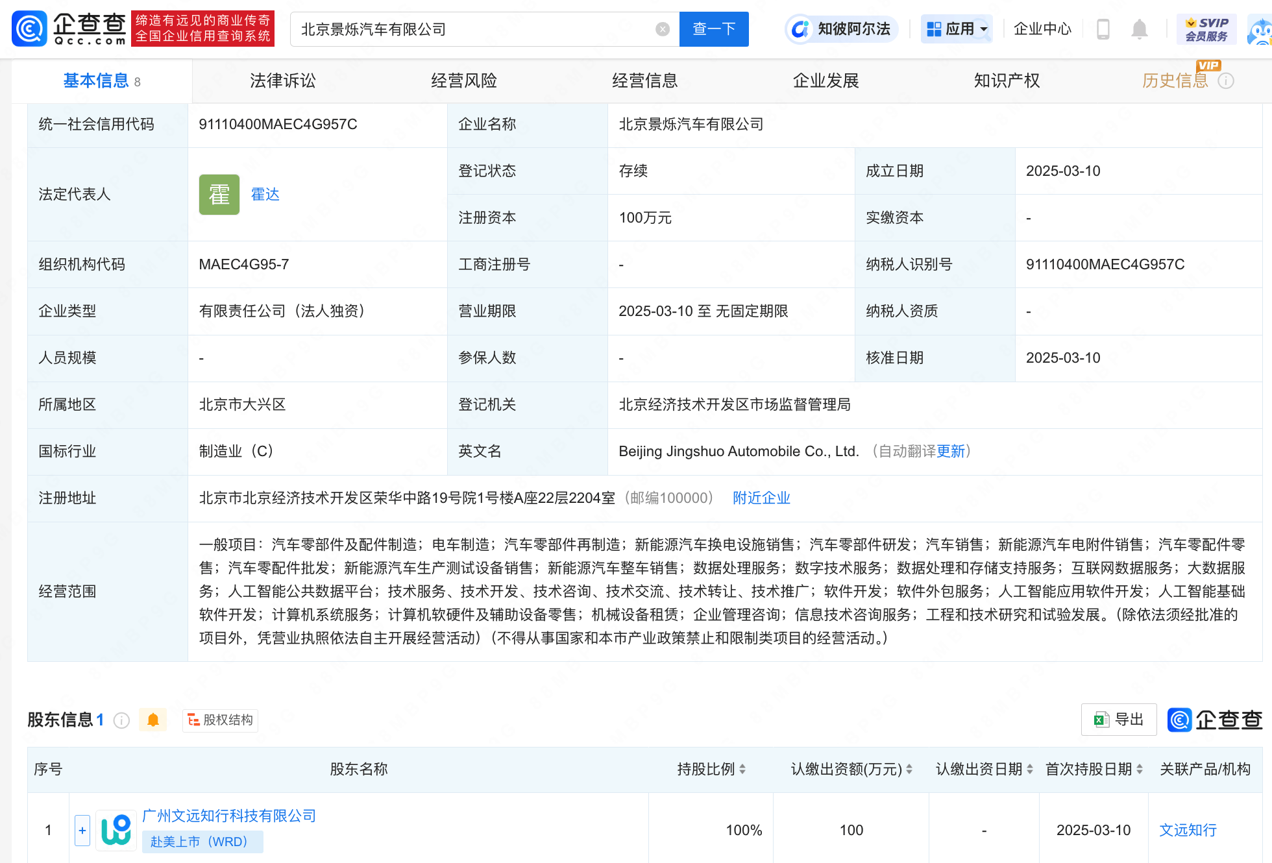Image resolution: width=1272 pixels, height=863 pixels.
Task: Switch to 知识产权 tab
Action: [x=1007, y=80]
